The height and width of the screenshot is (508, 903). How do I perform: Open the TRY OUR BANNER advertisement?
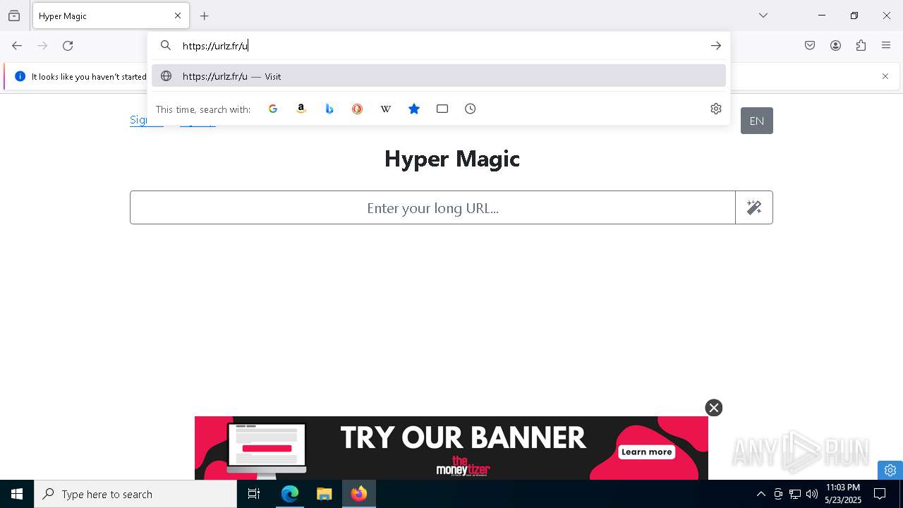point(451,448)
